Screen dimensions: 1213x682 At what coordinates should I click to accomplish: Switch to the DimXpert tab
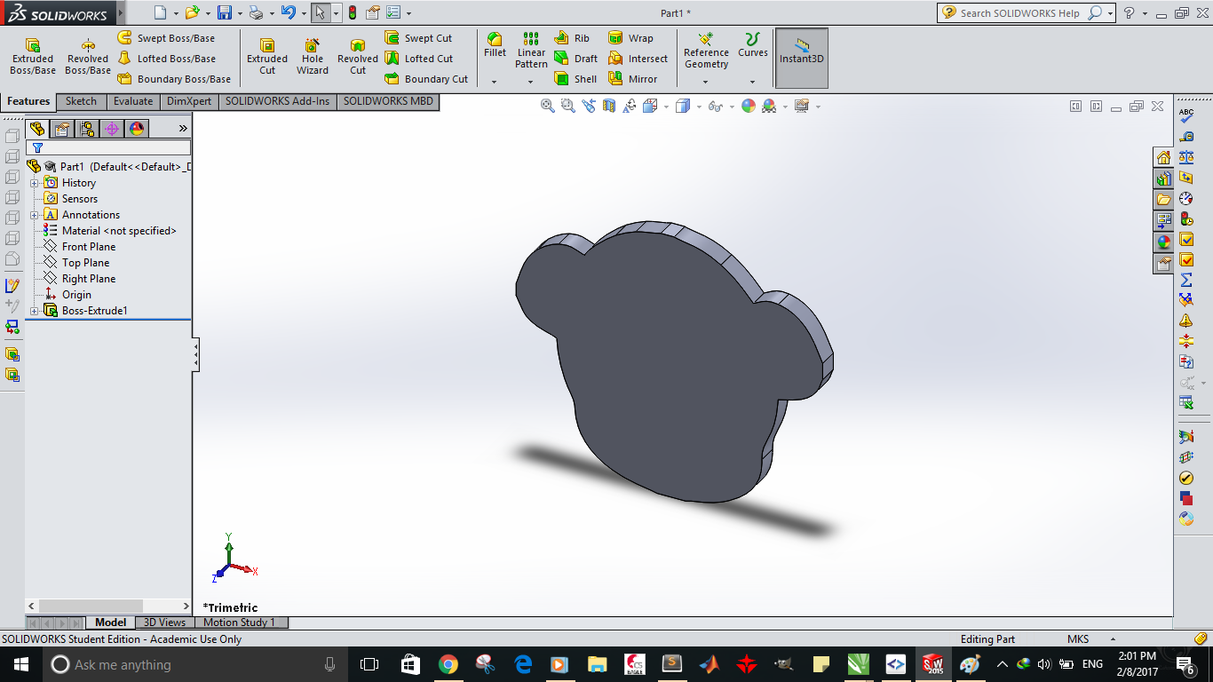pos(189,101)
